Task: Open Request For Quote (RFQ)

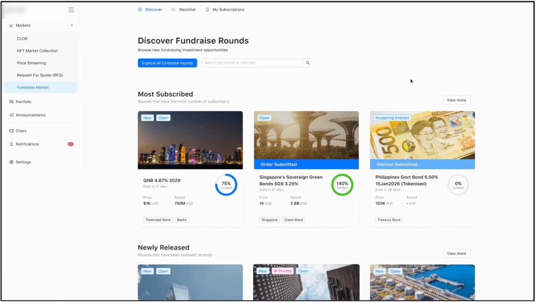Action: [x=40, y=75]
